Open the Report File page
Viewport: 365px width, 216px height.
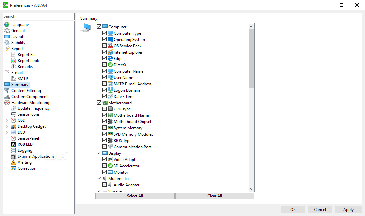27,55
